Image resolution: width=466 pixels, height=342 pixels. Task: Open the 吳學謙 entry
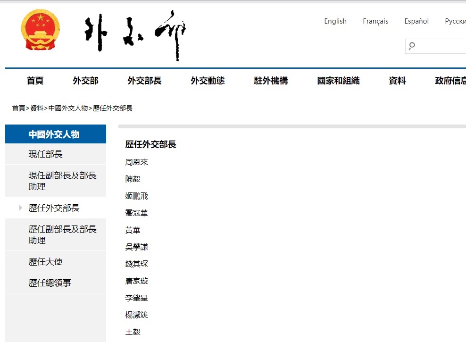click(136, 247)
